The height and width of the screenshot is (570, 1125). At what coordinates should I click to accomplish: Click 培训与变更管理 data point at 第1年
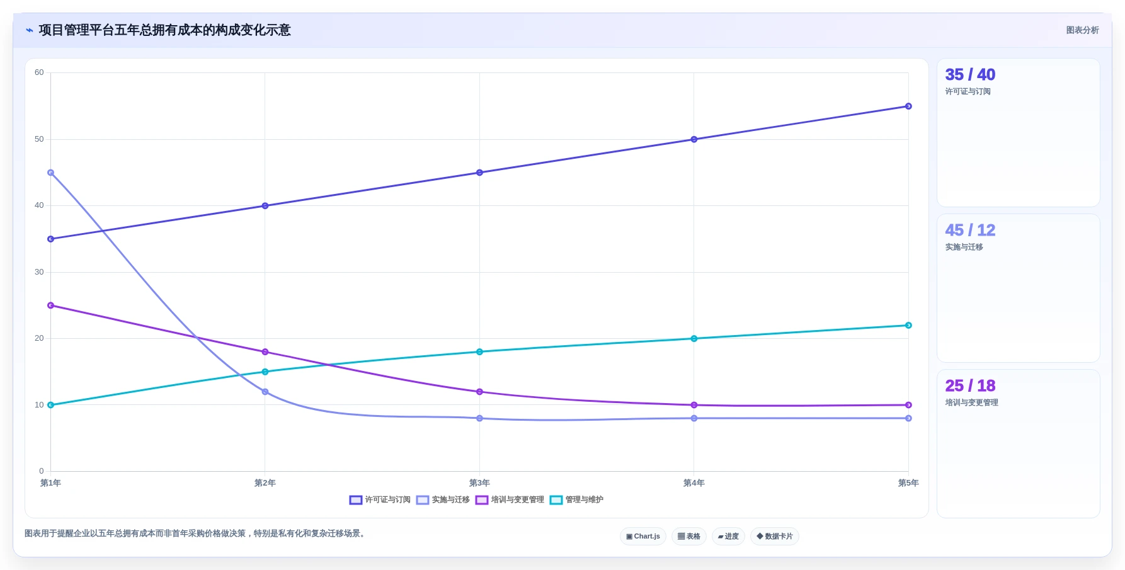(x=51, y=305)
